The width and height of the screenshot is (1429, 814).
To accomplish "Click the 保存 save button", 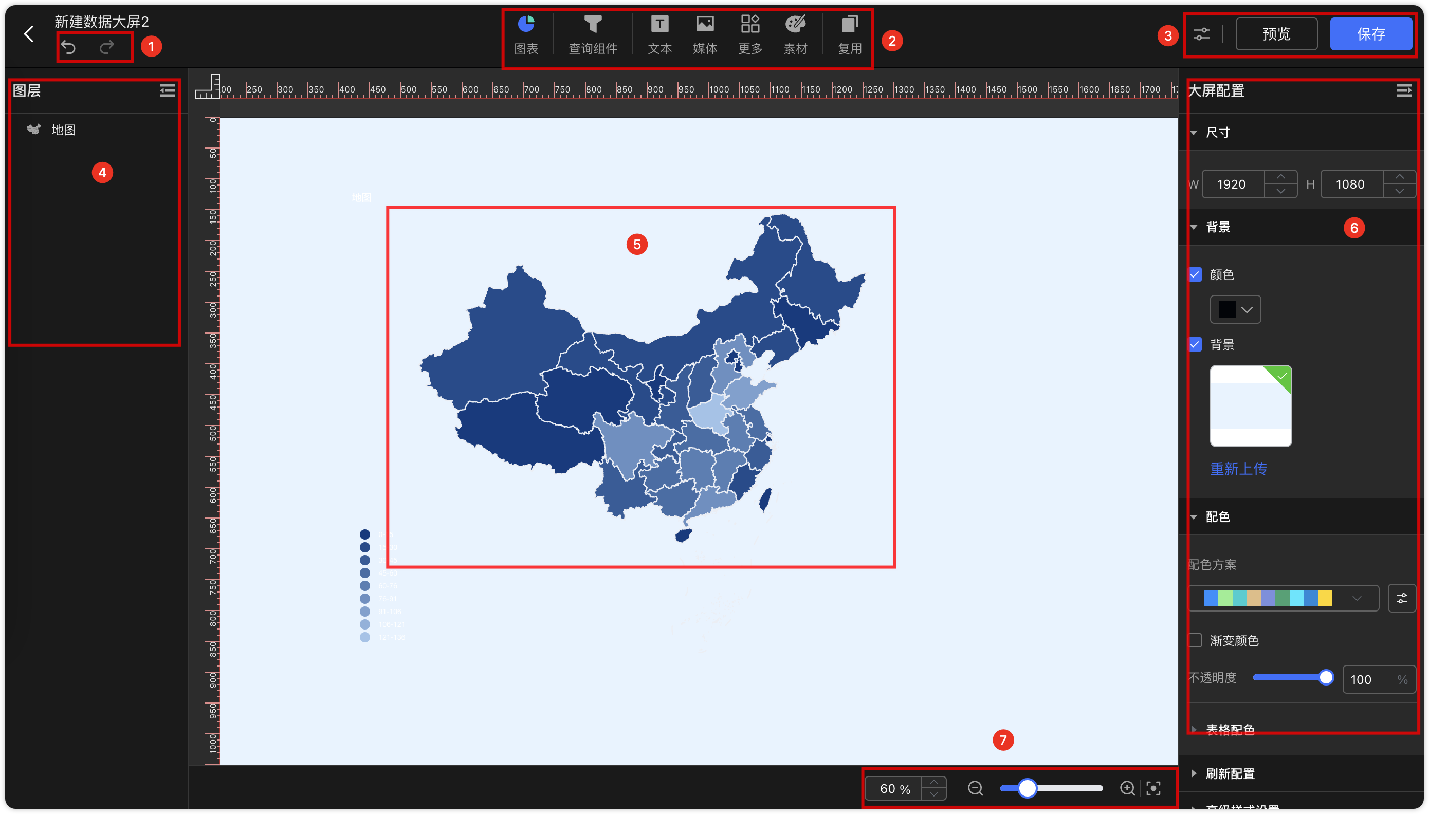I will [1371, 34].
